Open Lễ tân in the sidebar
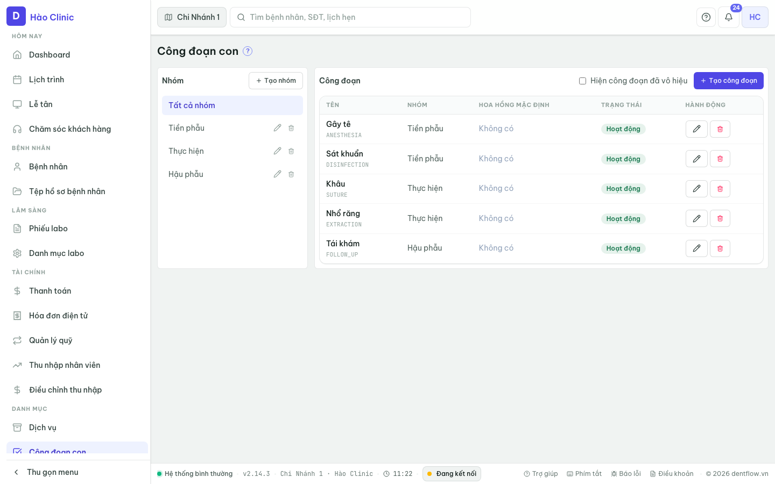The image size is (775, 484). [x=77, y=104]
